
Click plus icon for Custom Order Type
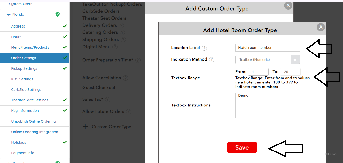85,127
